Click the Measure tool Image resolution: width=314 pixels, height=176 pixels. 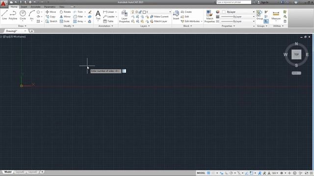tap(276, 15)
